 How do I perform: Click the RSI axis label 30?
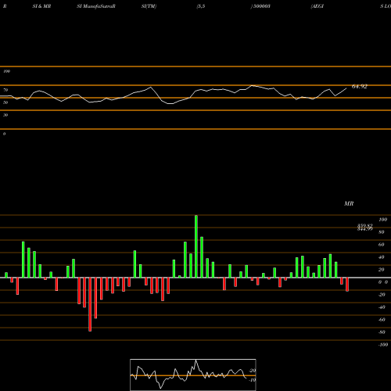pos(5,115)
